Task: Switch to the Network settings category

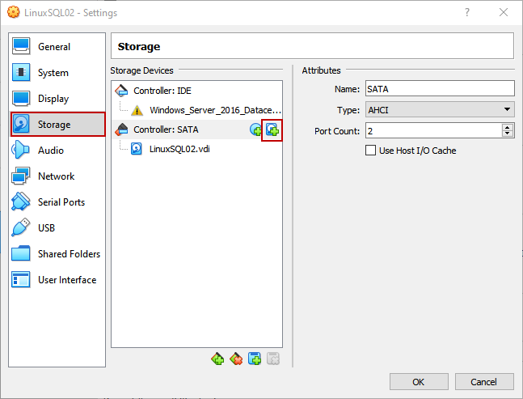Action: 56,176
